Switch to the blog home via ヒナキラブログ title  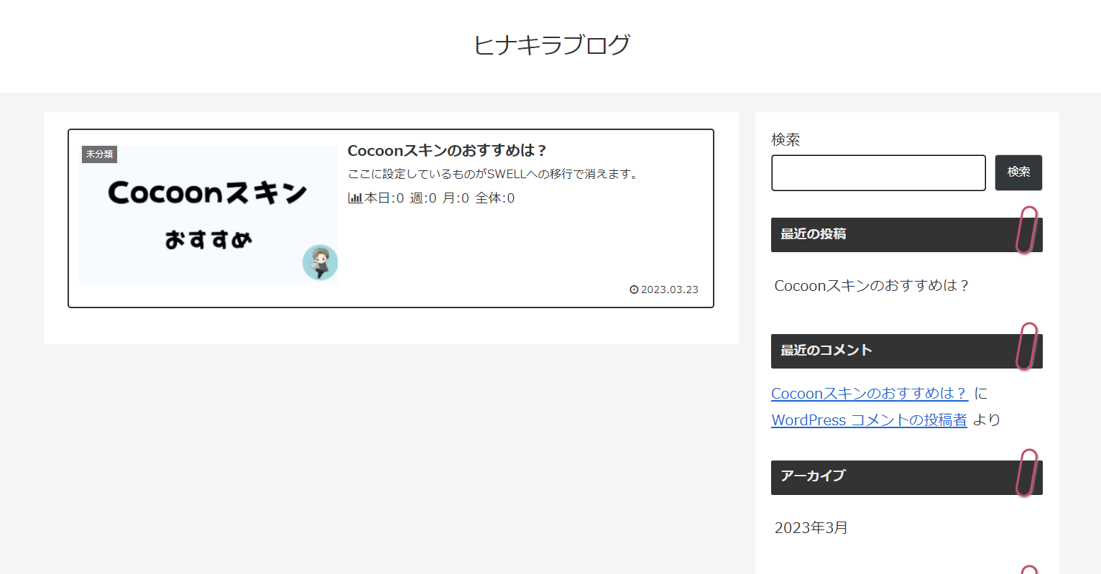tap(552, 44)
